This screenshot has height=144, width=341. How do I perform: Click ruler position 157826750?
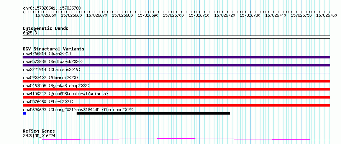301,15
